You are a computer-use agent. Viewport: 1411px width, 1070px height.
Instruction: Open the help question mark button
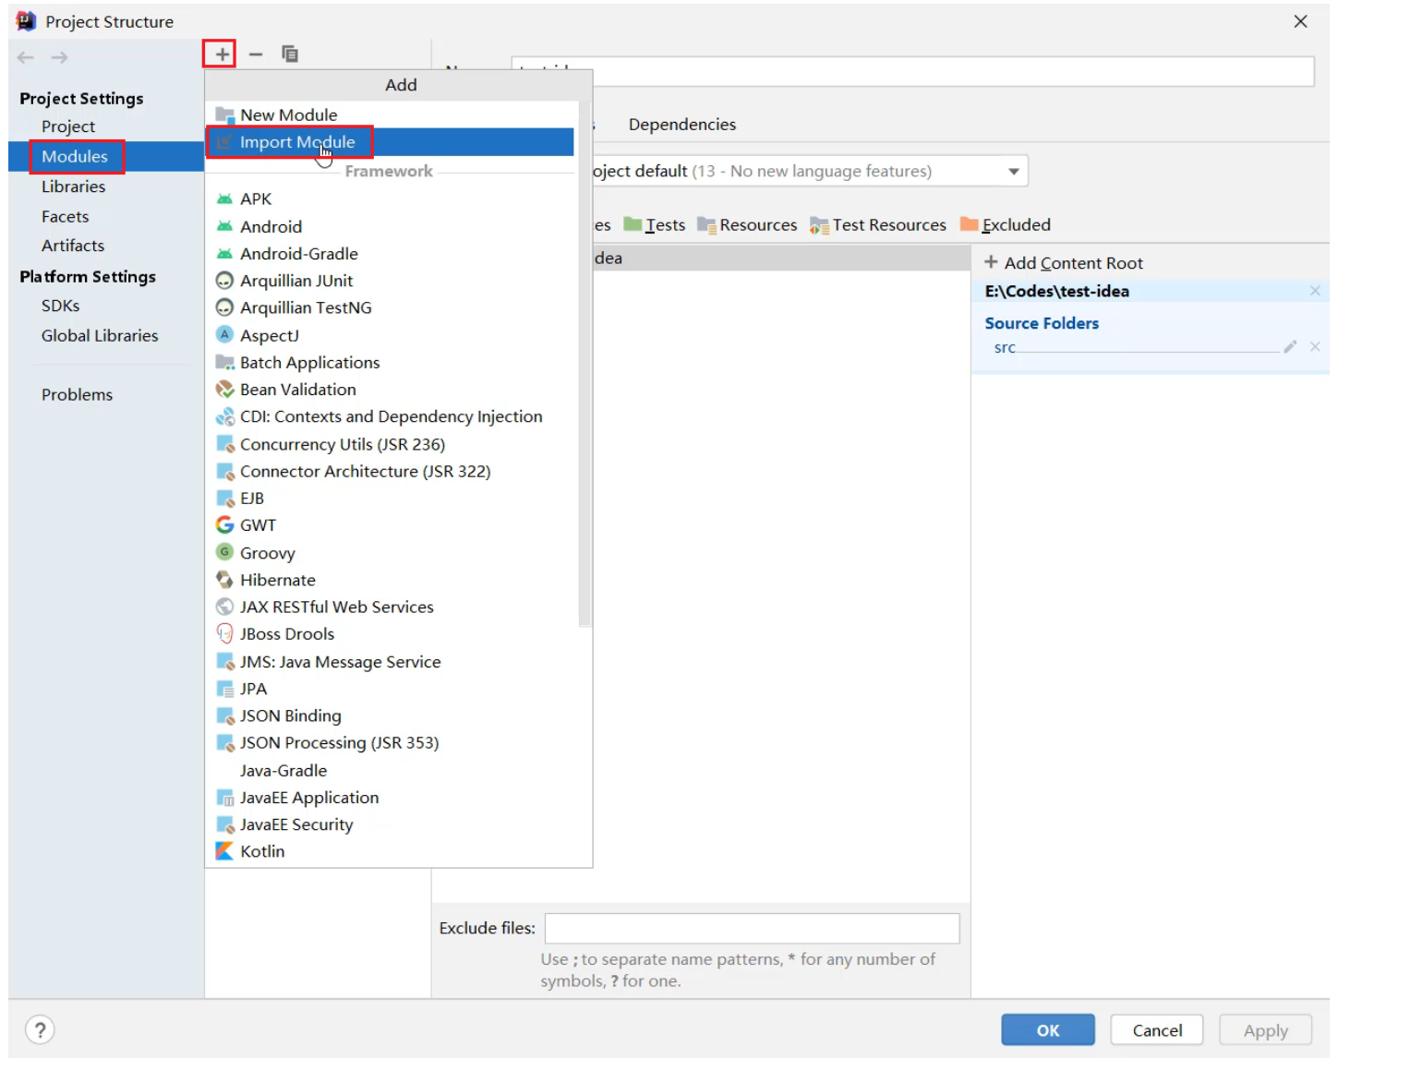40,1029
